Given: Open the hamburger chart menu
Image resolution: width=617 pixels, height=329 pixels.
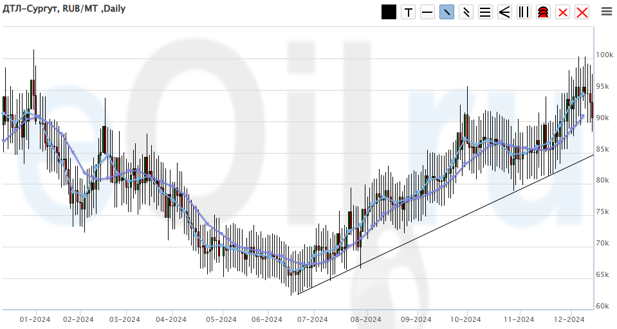Looking at the screenshot, I should pyautogui.click(x=606, y=11).
